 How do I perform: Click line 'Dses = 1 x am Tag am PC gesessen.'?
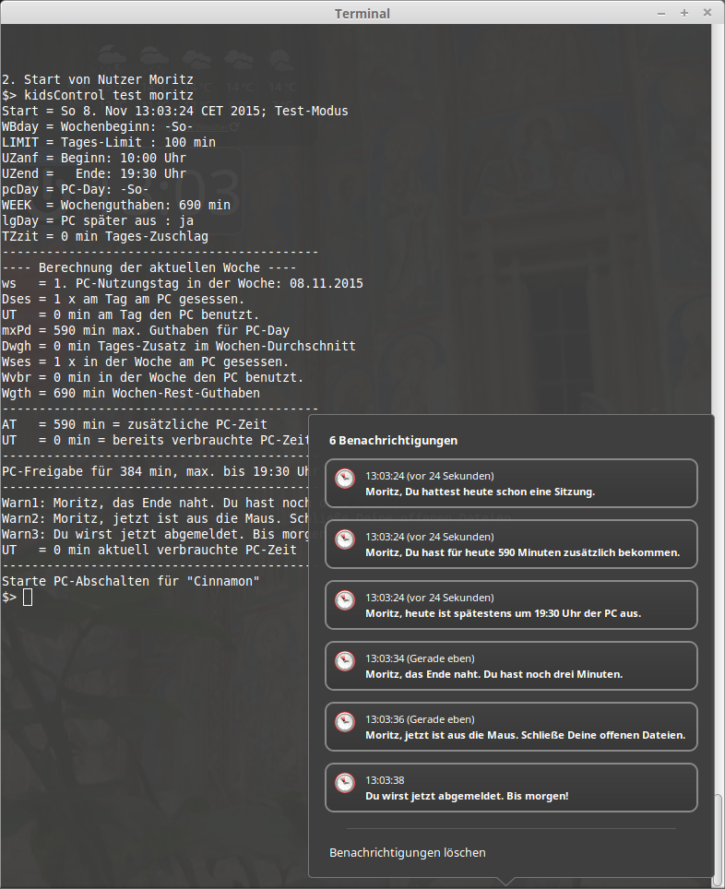click(x=123, y=300)
